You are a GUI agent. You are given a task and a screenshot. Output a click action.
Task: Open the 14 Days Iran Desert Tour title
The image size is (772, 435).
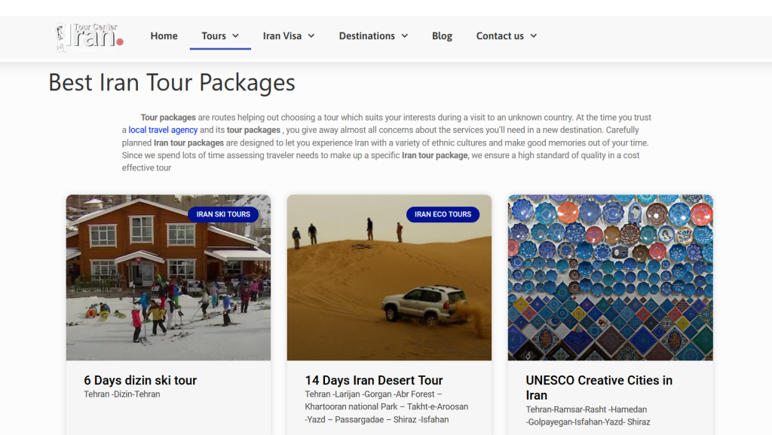(373, 381)
